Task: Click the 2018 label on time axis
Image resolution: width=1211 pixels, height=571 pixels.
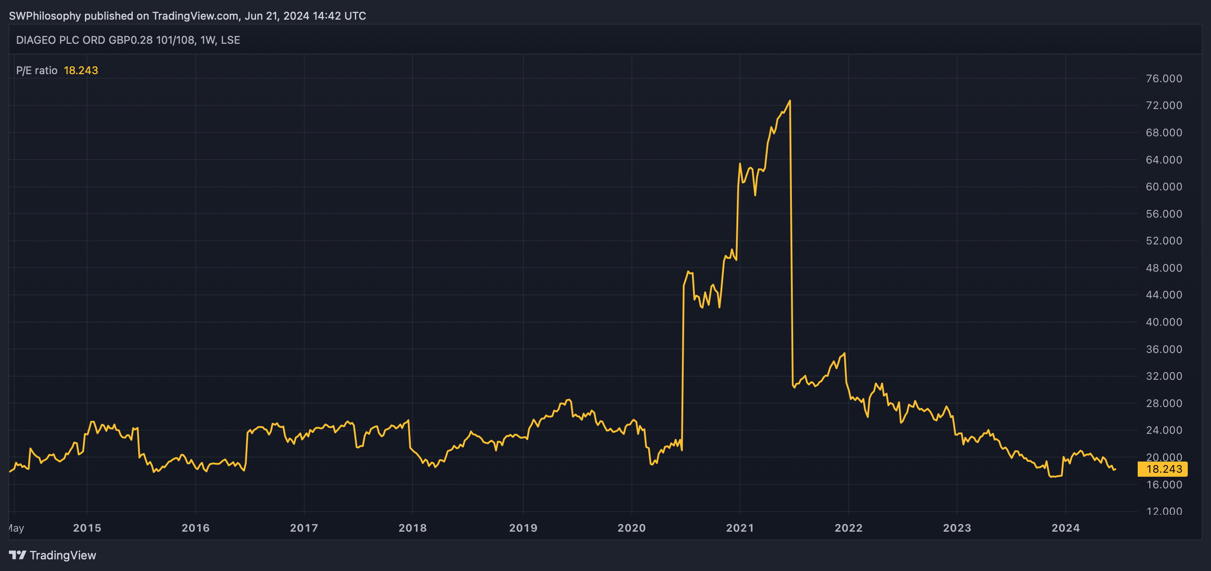Action: pos(412,528)
